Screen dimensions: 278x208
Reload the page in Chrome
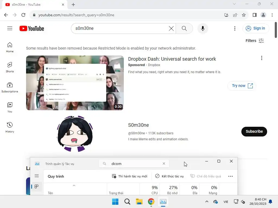click(x=23, y=15)
